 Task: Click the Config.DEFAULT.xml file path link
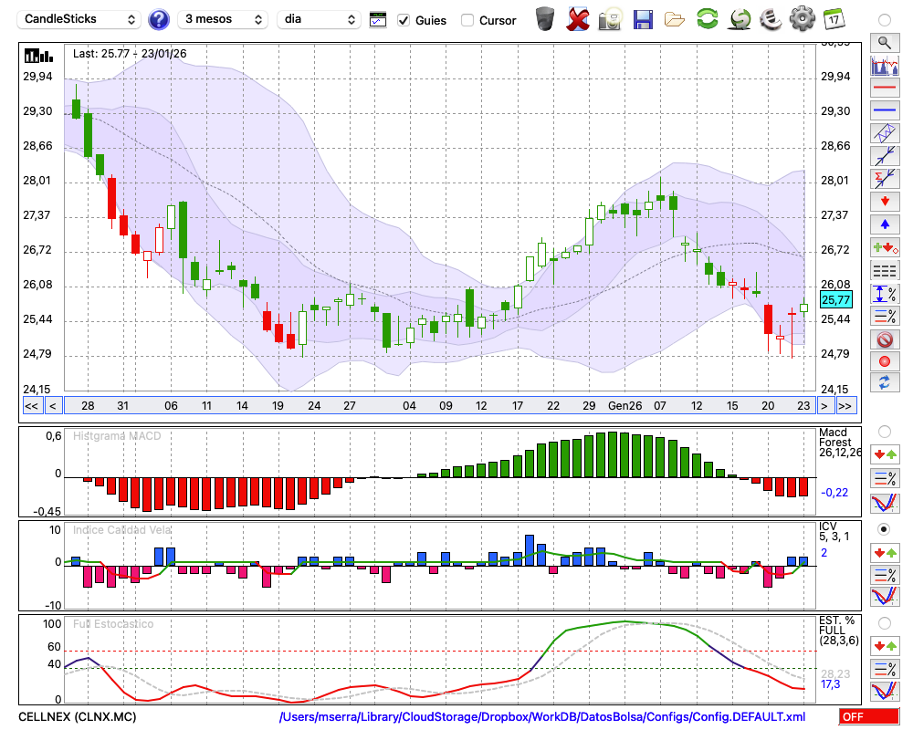pos(542,717)
